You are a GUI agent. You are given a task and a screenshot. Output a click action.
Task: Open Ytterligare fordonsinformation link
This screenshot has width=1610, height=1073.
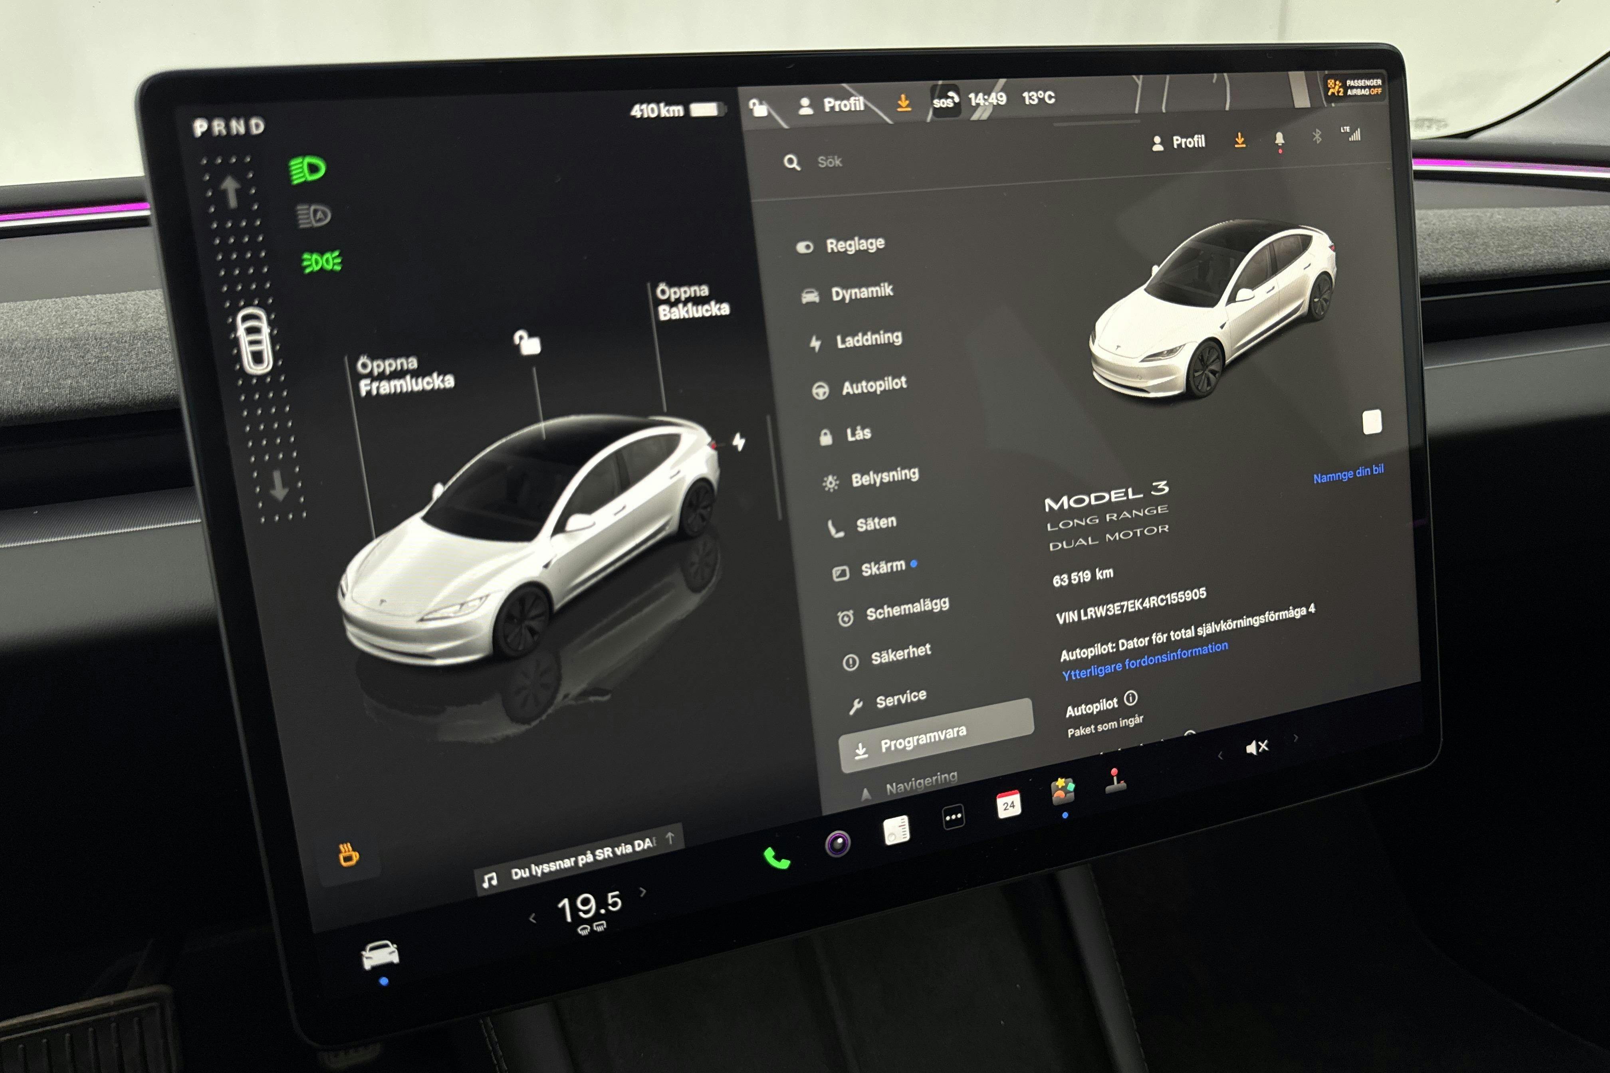(x=1144, y=660)
